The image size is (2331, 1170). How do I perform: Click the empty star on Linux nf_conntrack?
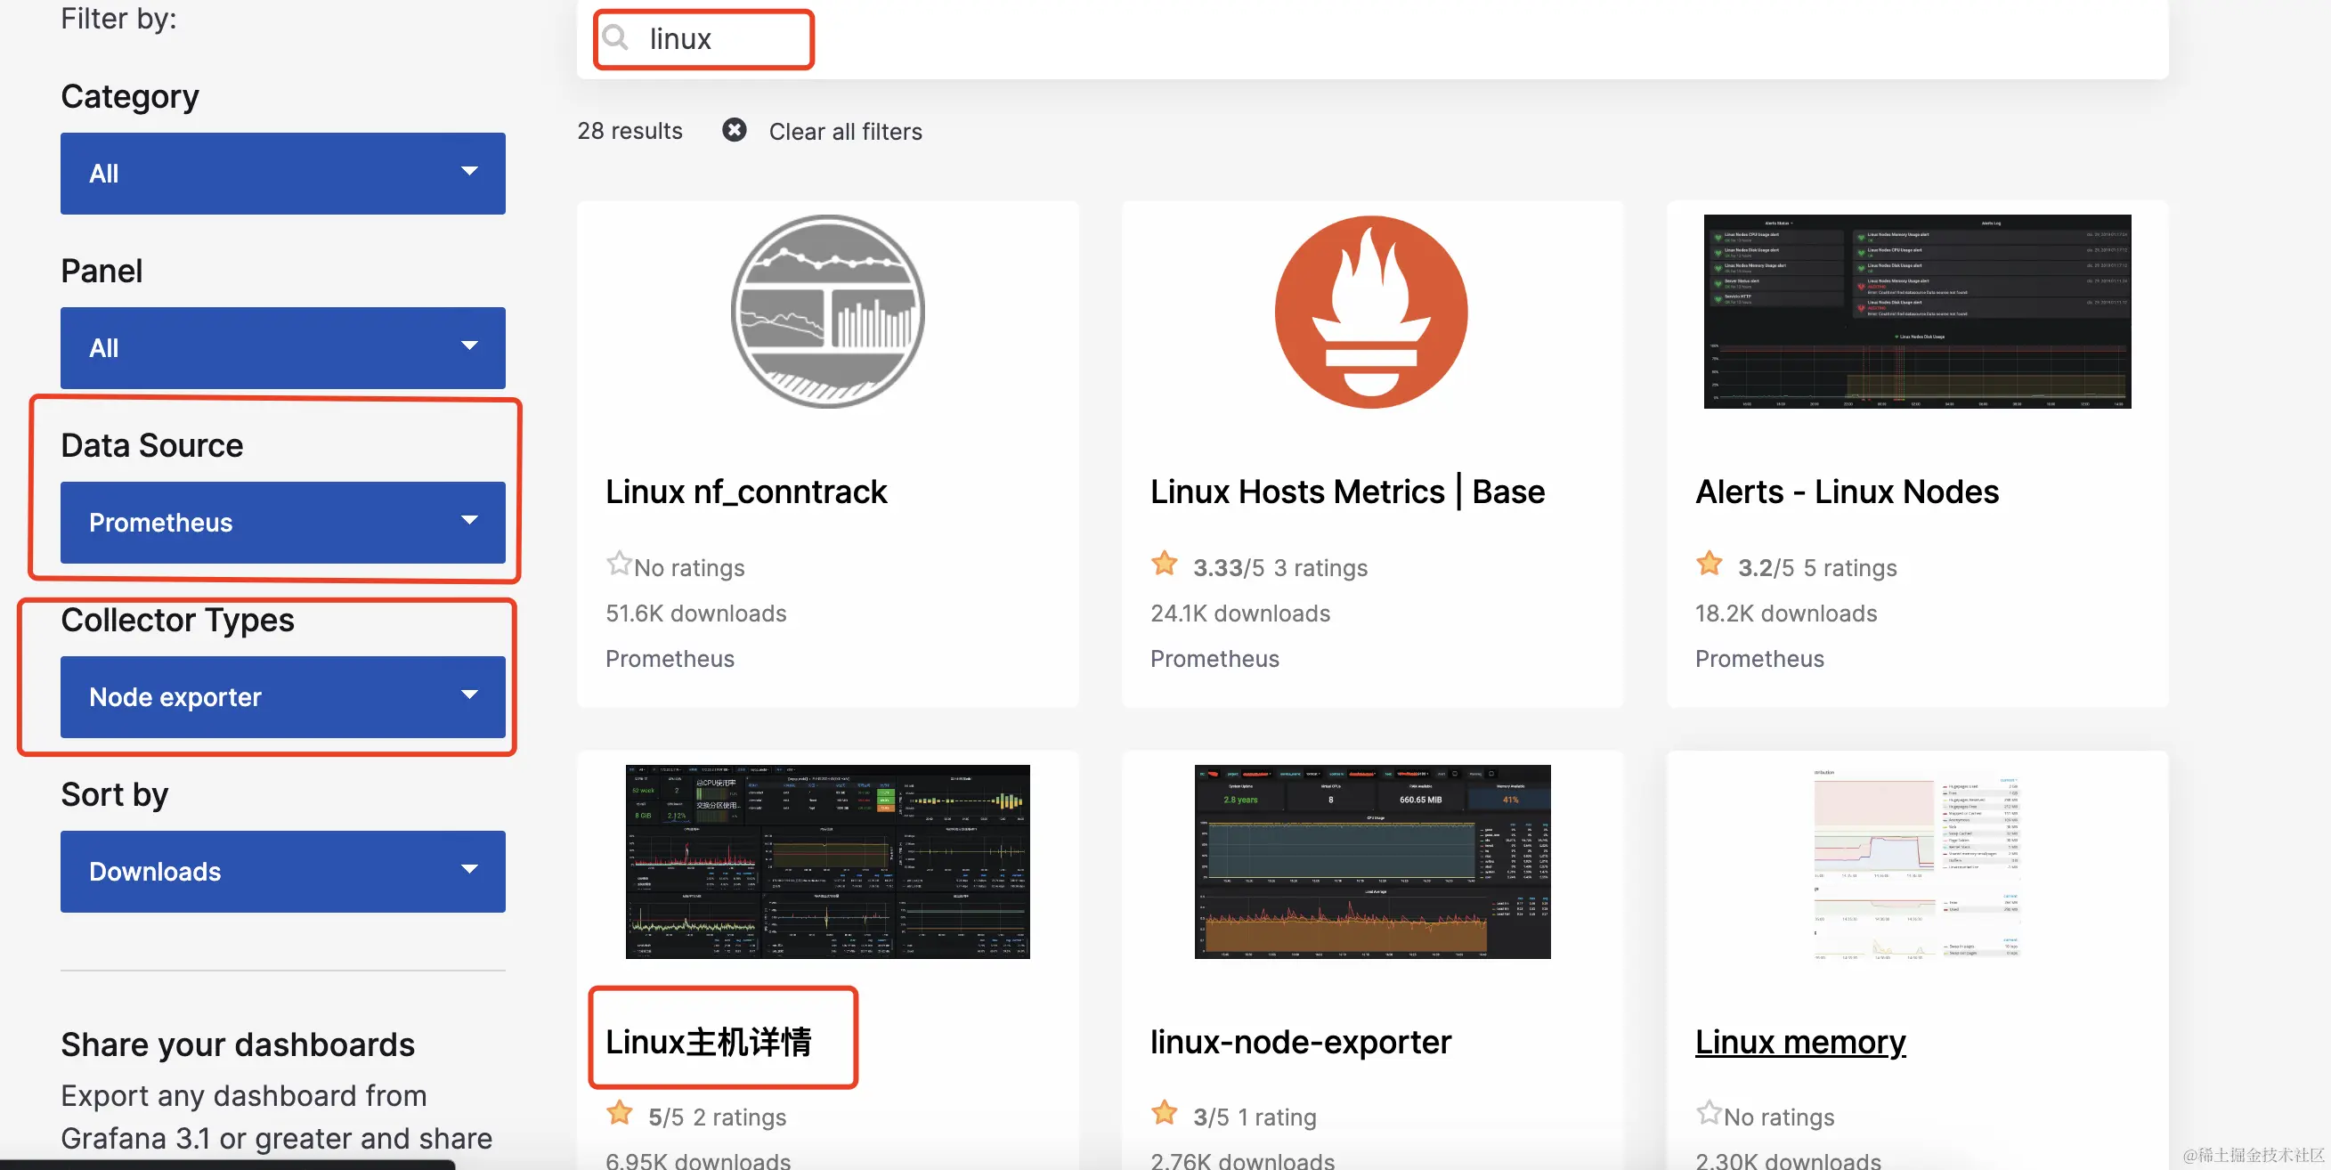point(618,565)
